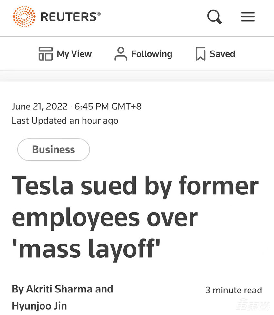Image resolution: width=274 pixels, height=315 pixels.
Task: Click the Last Updated an hour ago text
Action: (65, 121)
